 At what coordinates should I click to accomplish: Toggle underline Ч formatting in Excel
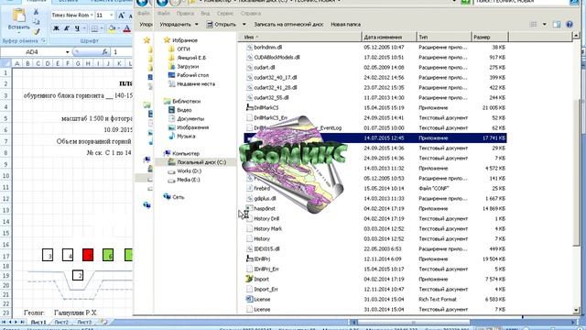point(77,28)
